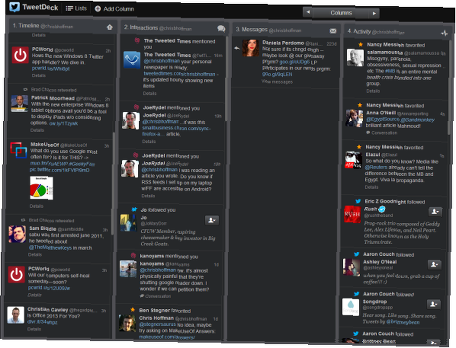Viewport: 456px width, 348px height.
Task: Open the pie chart image in MakeUseOf tweet
Action: coord(41,188)
